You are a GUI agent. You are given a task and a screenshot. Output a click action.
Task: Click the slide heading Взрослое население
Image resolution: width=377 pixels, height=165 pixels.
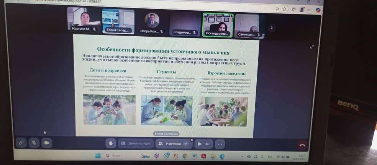(227, 73)
